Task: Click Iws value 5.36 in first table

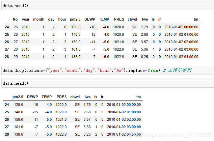Action: (144, 49)
